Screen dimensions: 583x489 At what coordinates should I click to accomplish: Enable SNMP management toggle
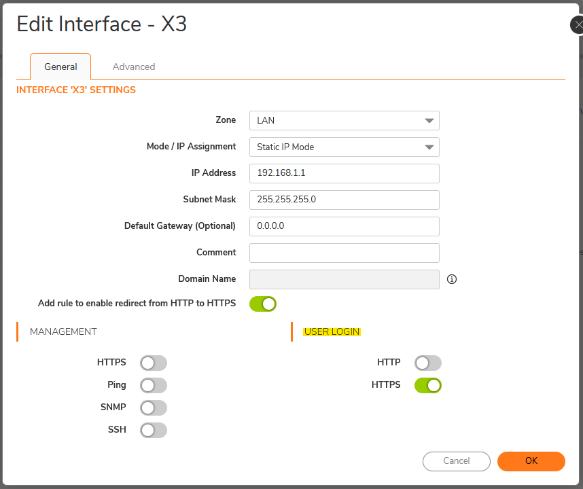coord(153,407)
